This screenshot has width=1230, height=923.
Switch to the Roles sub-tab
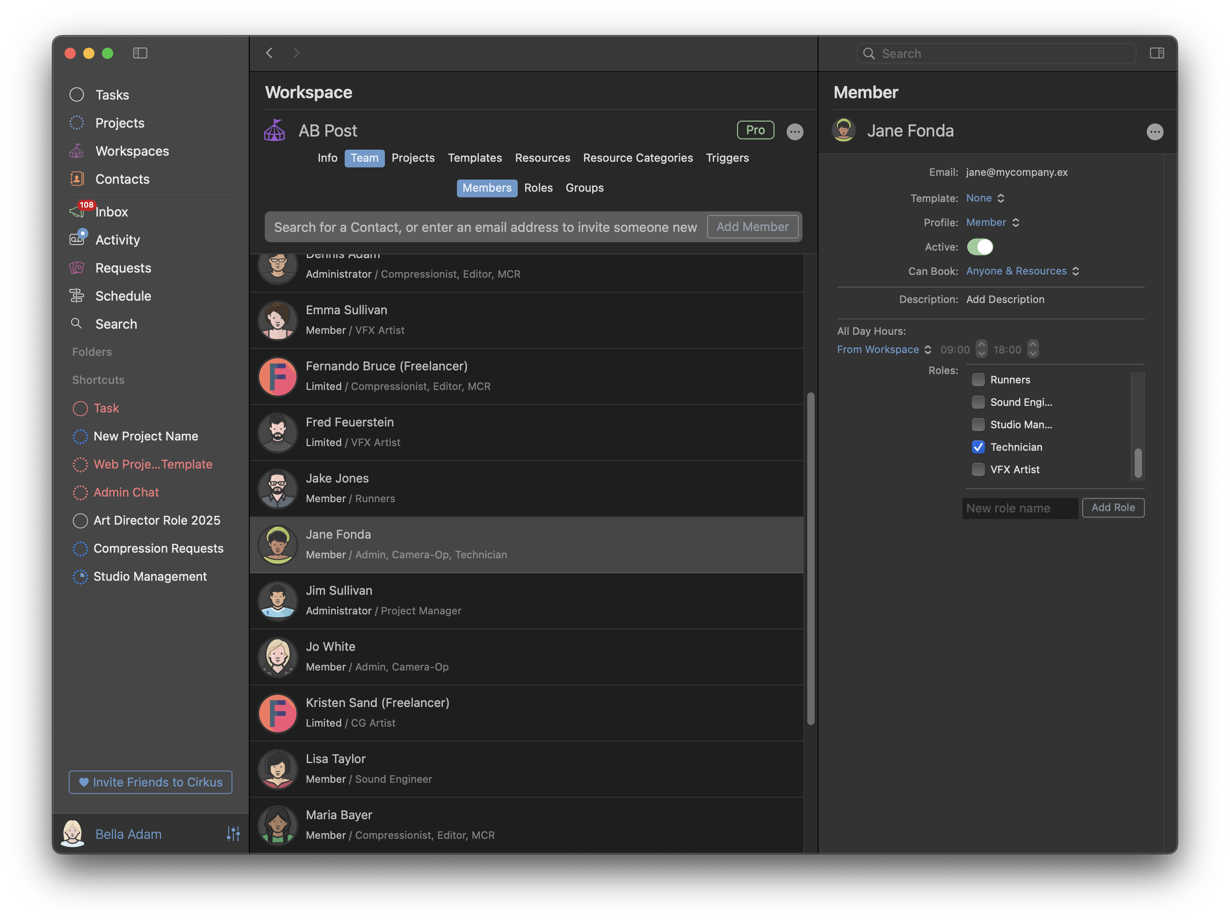(x=538, y=188)
